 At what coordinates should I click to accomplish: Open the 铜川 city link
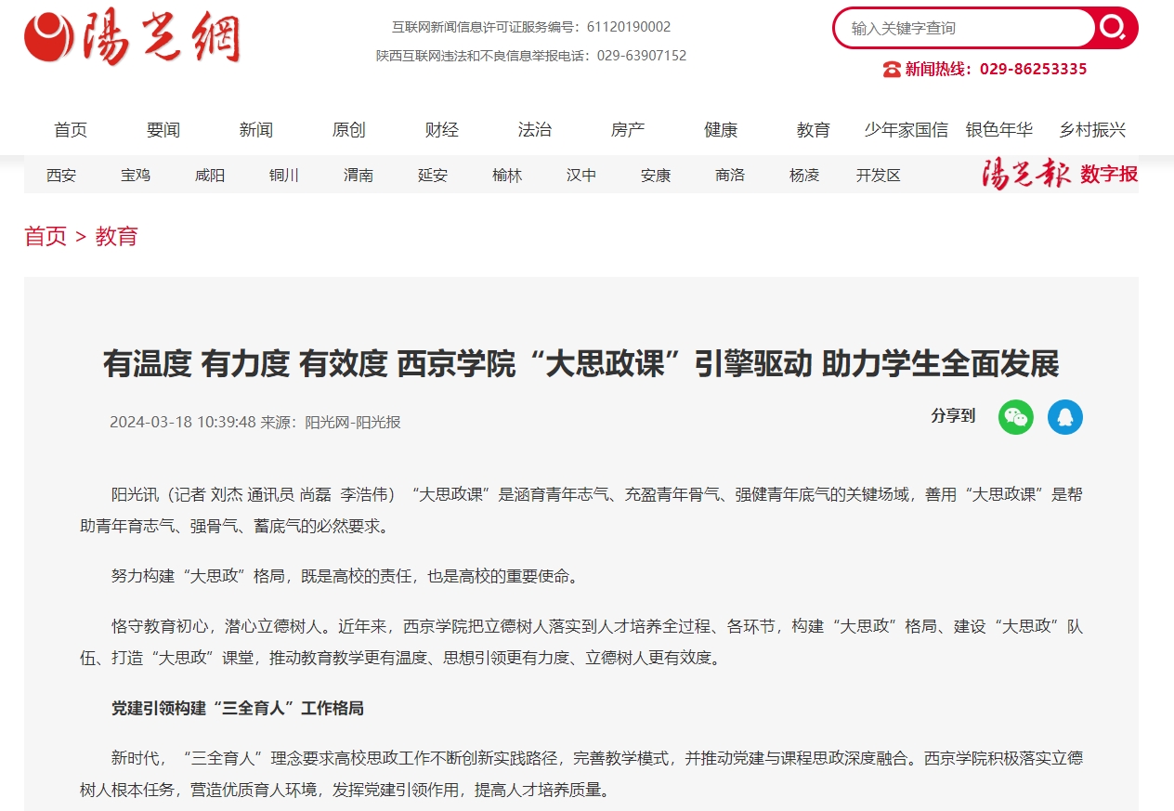point(284,175)
